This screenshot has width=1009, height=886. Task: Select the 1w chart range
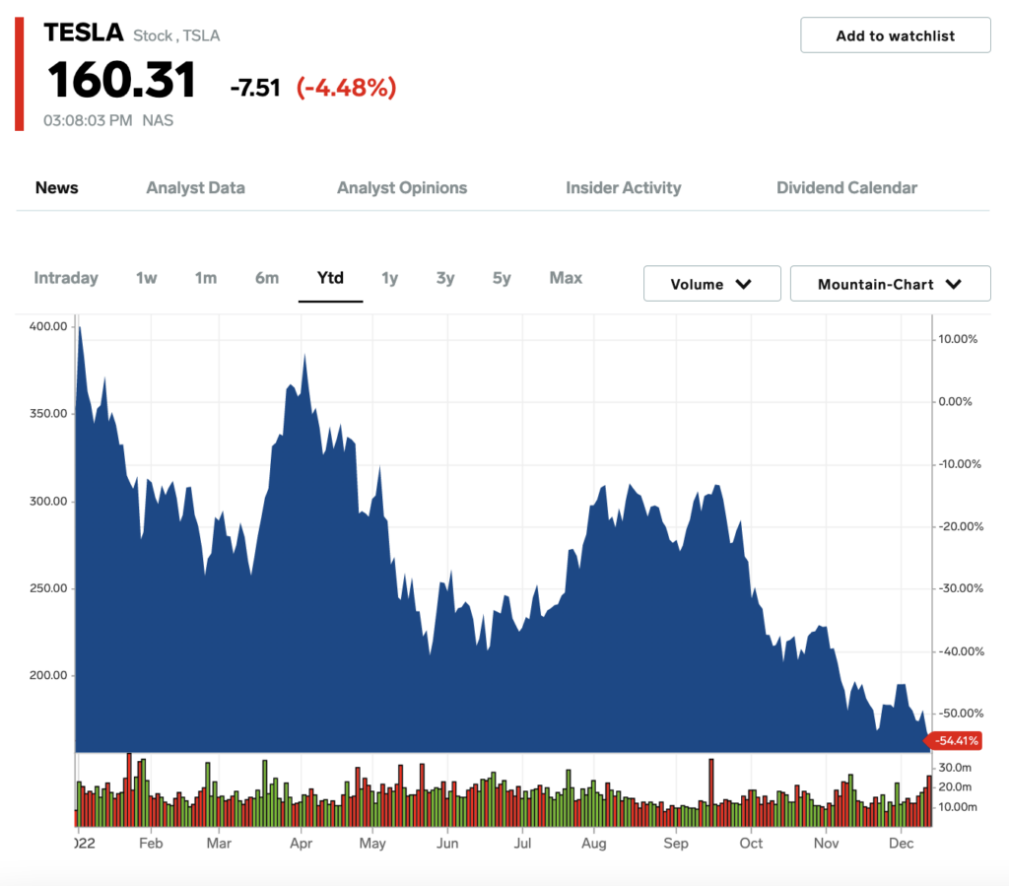[x=146, y=278]
